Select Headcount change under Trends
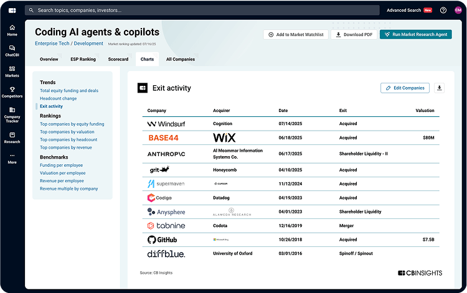The height and width of the screenshot is (293, 467). (59, 98)
